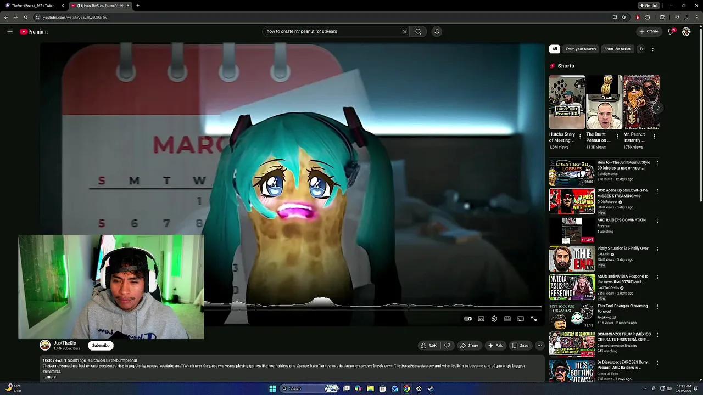Open the Vitaly Situation is Finally Over video
This screenshot has width=703, height=395.
[623, 248]
